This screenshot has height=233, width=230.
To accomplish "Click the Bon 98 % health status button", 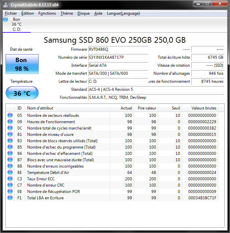I will tap(22, 64).
